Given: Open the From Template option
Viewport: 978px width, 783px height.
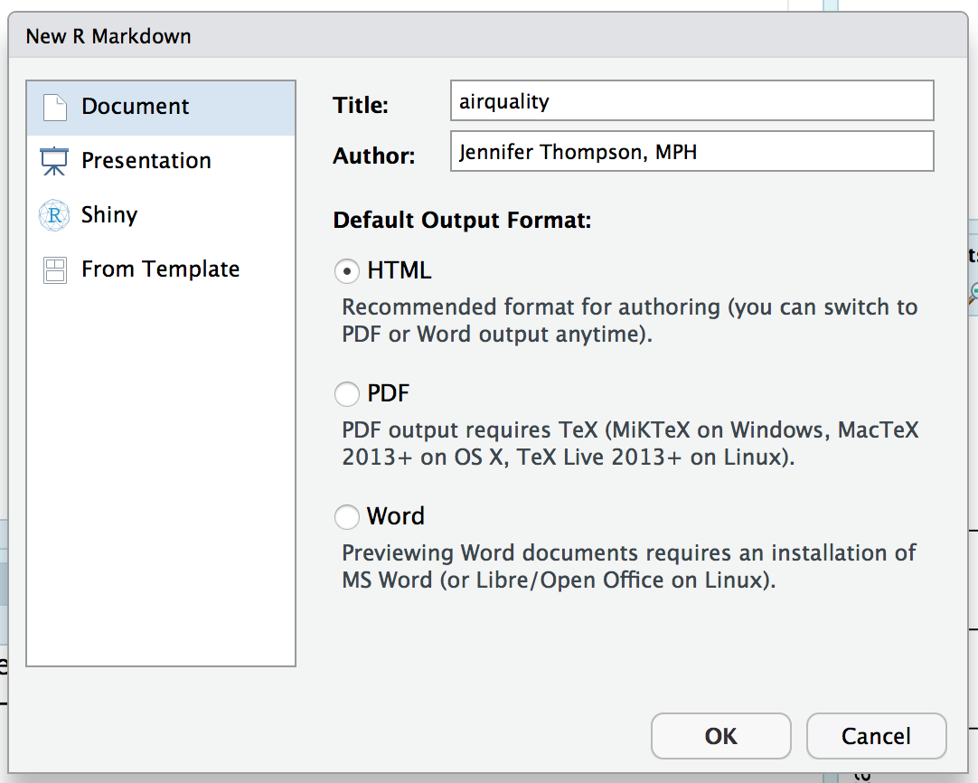Looking at the screenshot, I should tap(160, 269).
